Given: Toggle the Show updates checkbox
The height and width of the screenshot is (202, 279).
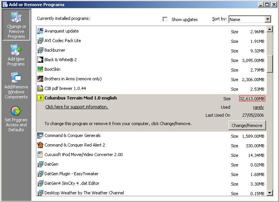Looking at the screenshot, I should point(165,19).
